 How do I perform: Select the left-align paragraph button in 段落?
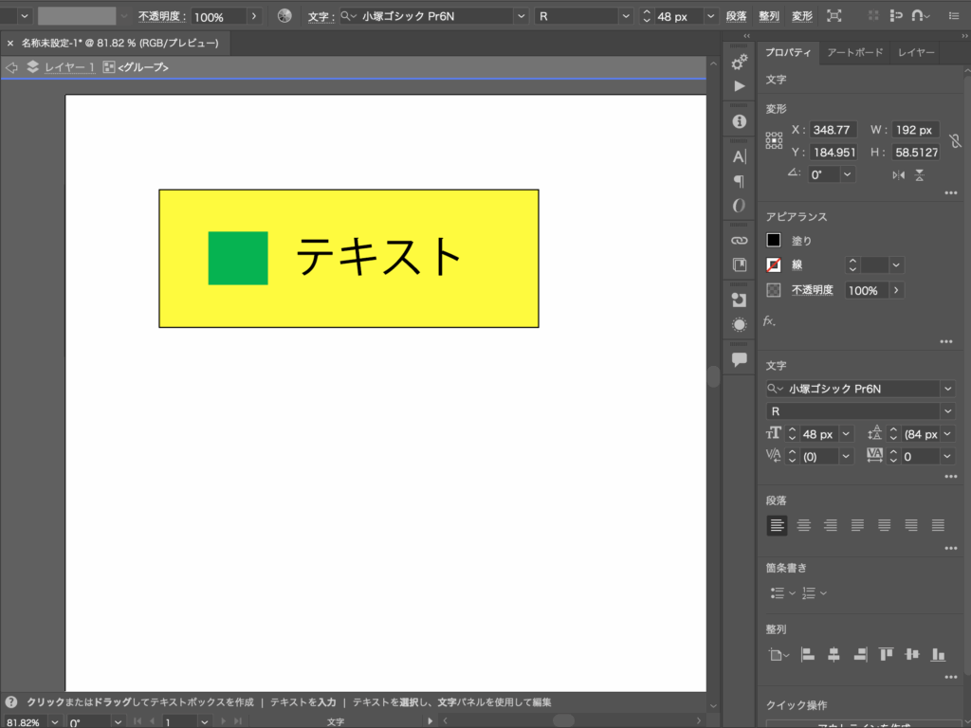click(777, 525)
